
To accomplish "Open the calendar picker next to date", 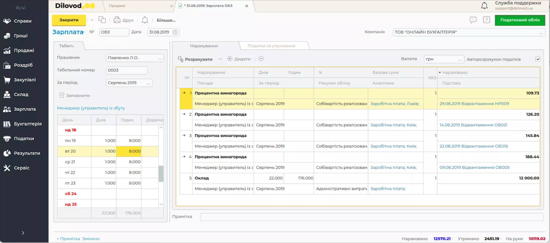I will [175, 32].
